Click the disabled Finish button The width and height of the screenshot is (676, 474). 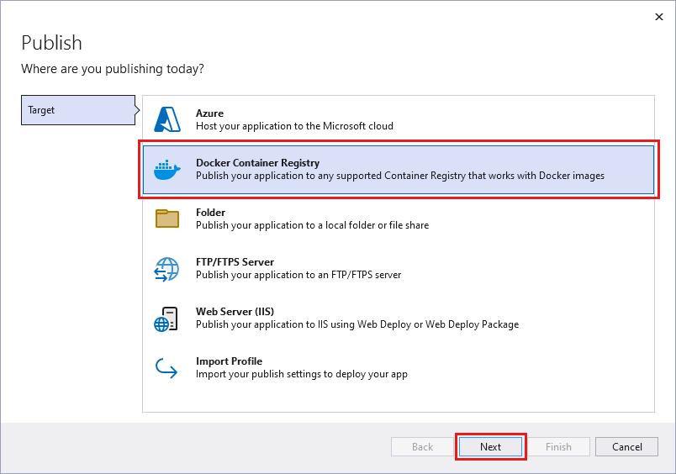[559, 447]
